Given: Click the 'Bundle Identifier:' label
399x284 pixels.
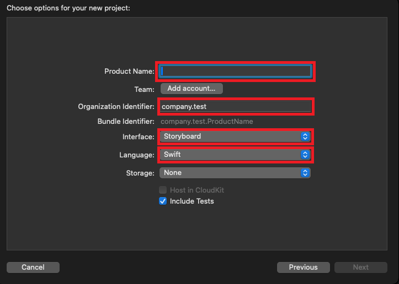Looking at the screenshot, I should 124,121.
